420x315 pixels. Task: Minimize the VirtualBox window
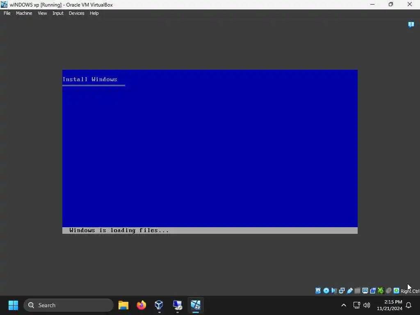(372, 4)
